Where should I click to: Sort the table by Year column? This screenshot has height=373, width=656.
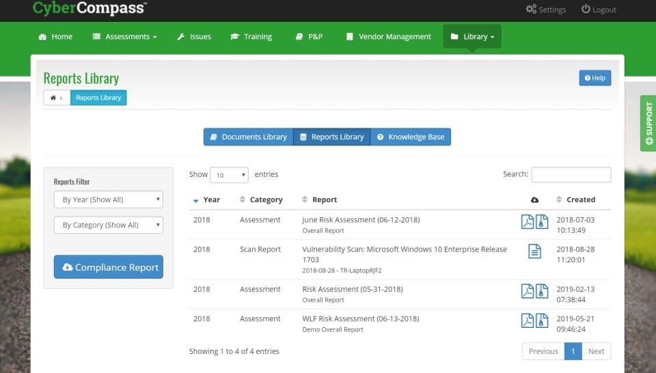[x=207, y=199]
